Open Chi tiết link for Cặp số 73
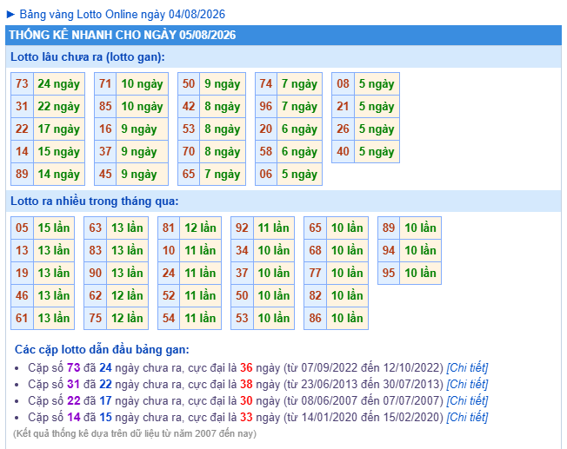 tap(467, 367)
